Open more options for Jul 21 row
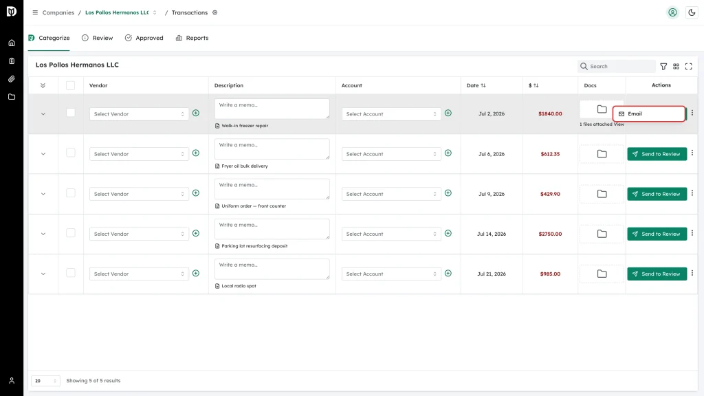The width and height of the screenshot is (704, 396). pos(692,273)
